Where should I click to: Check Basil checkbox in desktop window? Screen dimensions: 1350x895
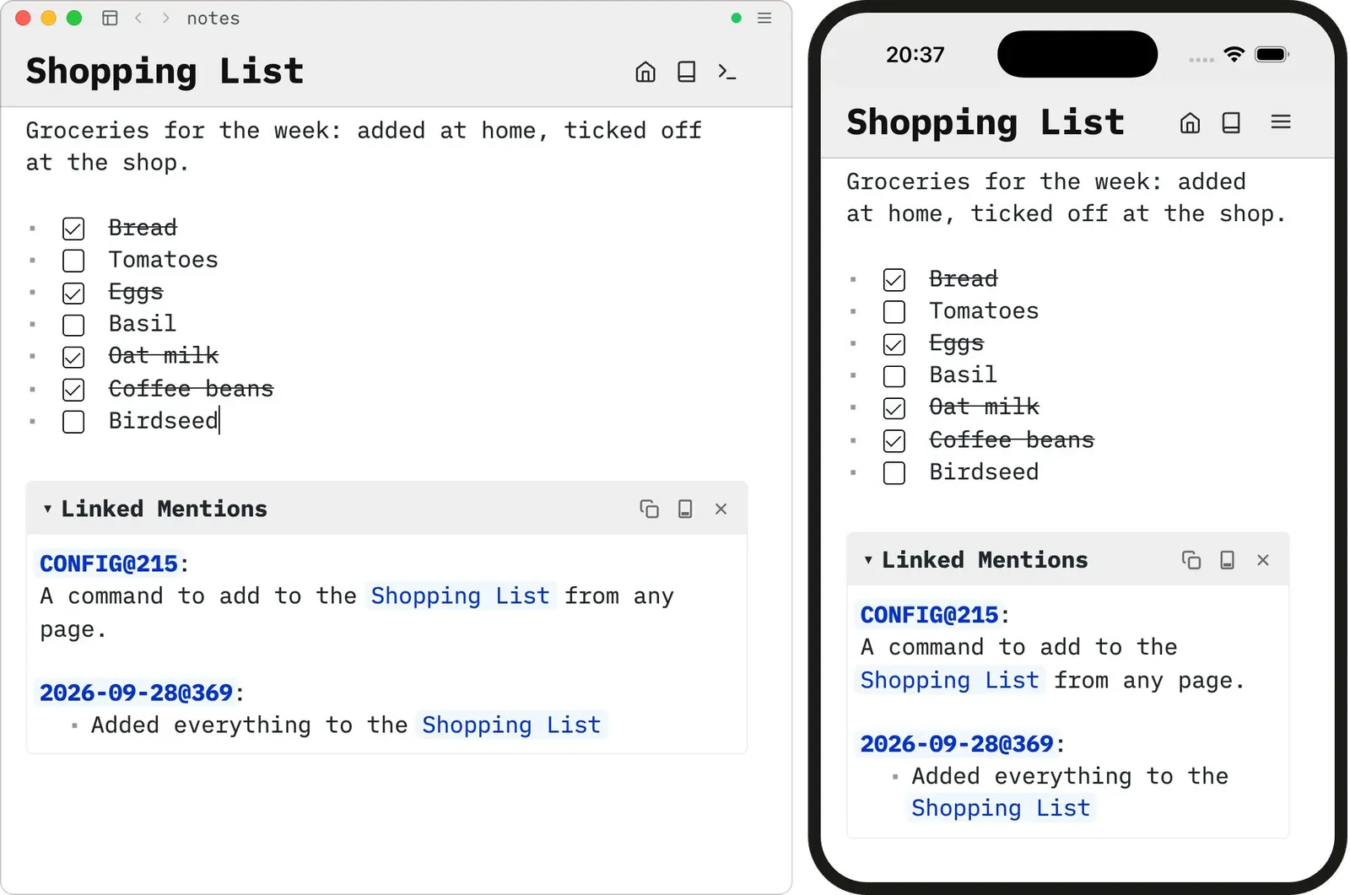pos(73,325)
